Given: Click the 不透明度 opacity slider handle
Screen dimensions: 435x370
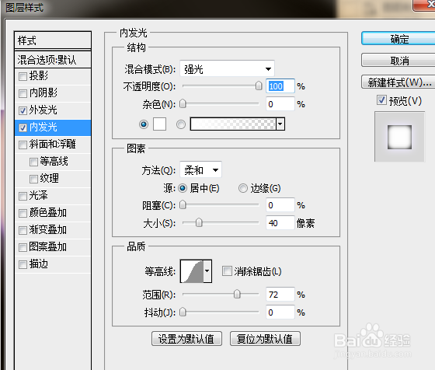Looking at the screenshot, I should [x=259, y=86].
